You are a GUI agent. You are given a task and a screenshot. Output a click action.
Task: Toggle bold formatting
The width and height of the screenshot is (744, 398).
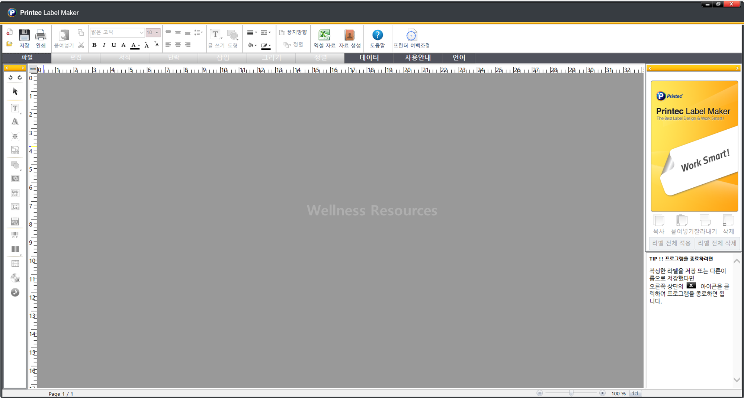[94, 45]
